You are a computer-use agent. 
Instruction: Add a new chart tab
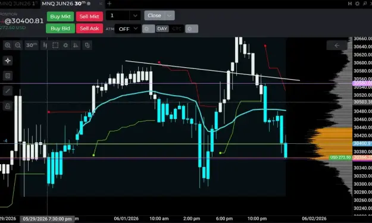point(109,4)
